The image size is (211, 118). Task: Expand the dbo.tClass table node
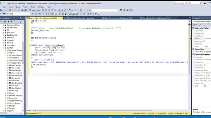coord(8,81)
